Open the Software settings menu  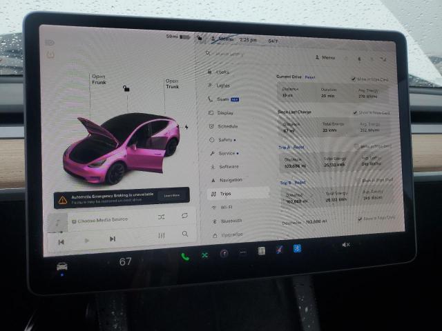point(225,167)
